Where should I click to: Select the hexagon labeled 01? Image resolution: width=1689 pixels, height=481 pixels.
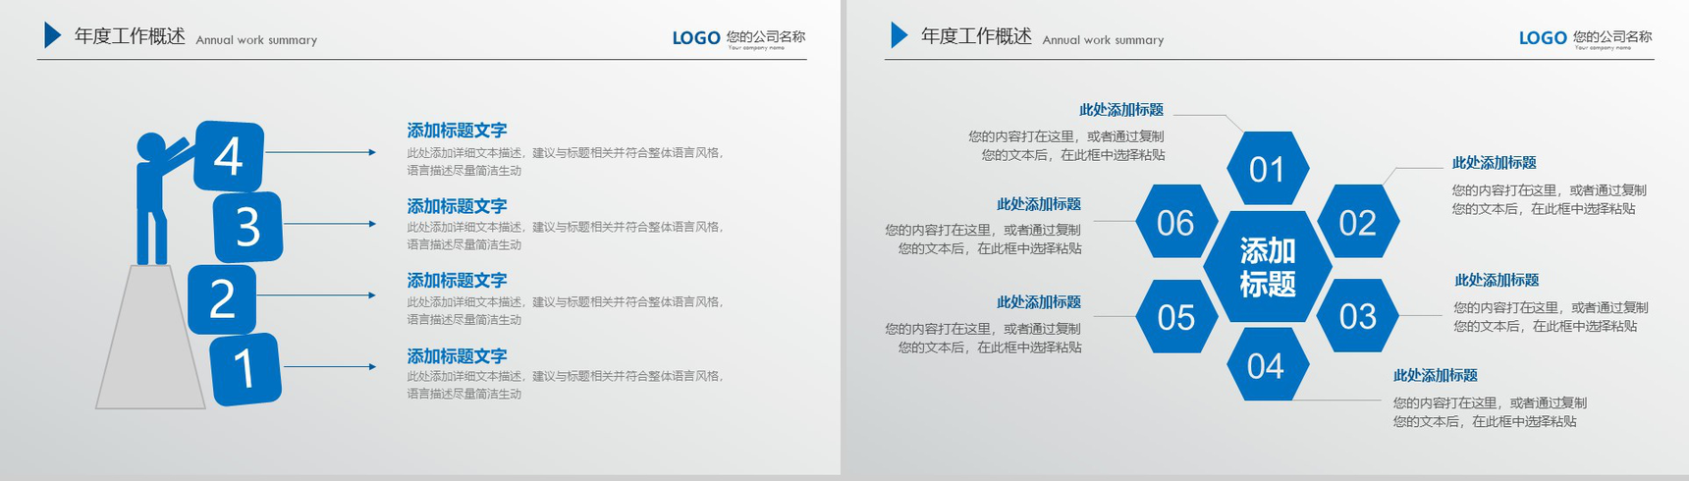[x=1267, y=170]
